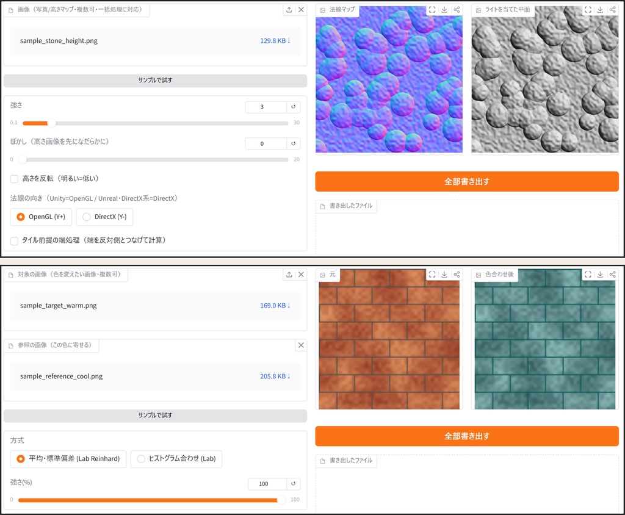Image resolution: width=625 pixels, height=515 pixels.
Task: Show the 色合わせ後 image fullscreen
Action: point(588,275)
